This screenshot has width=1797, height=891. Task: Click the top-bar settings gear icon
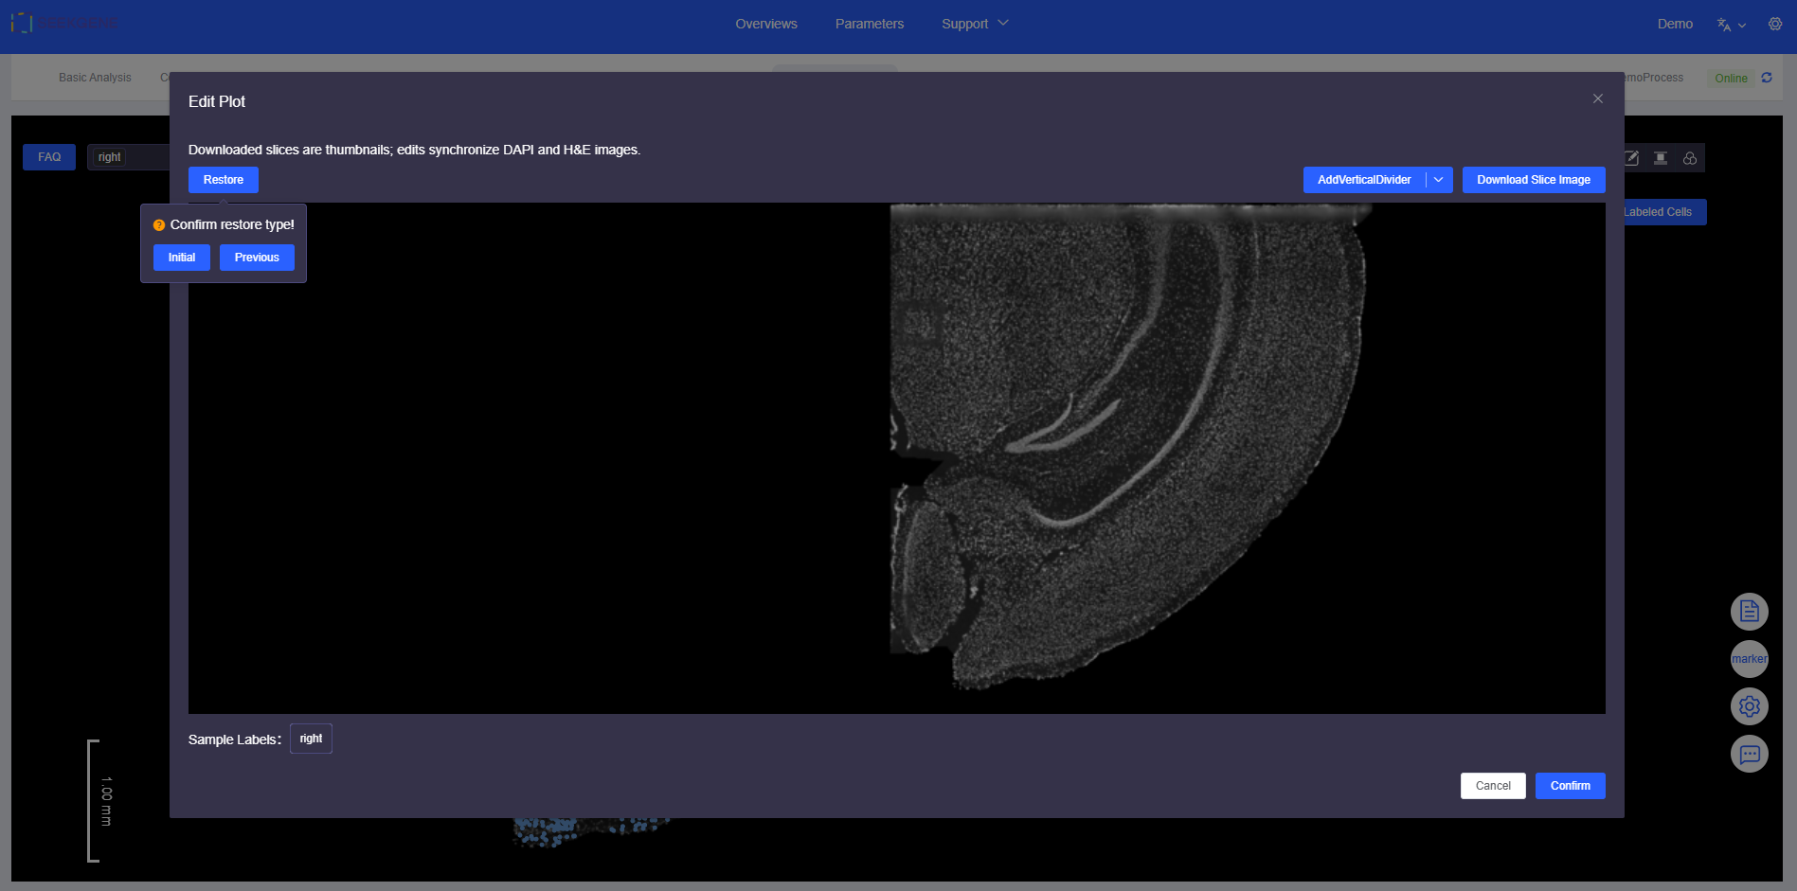1774,24
